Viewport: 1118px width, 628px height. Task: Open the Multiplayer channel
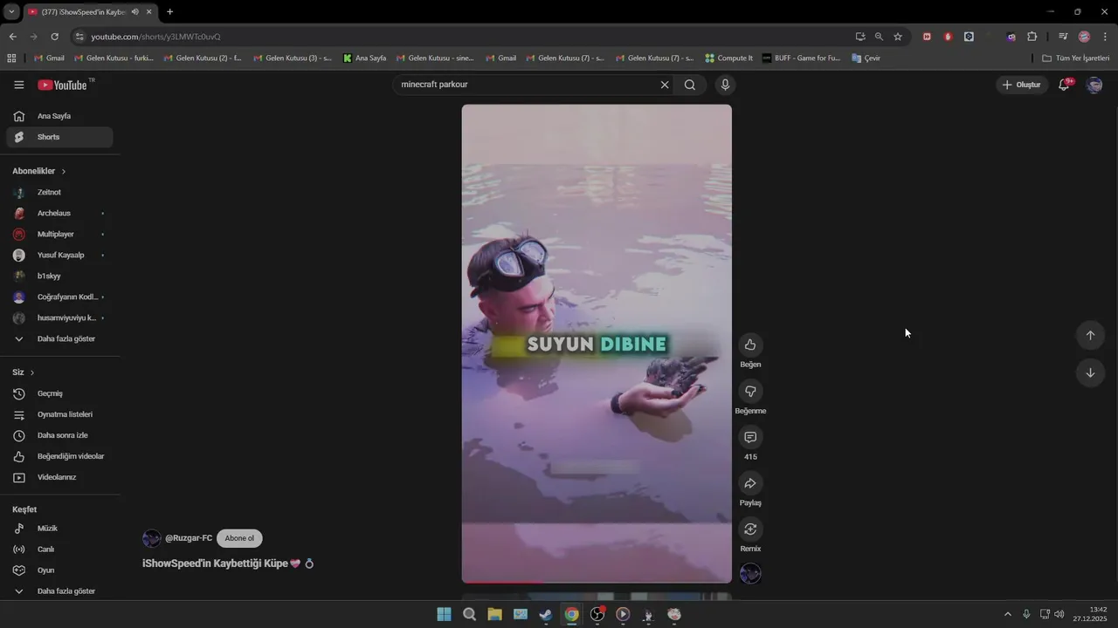(x=59, y=234)
